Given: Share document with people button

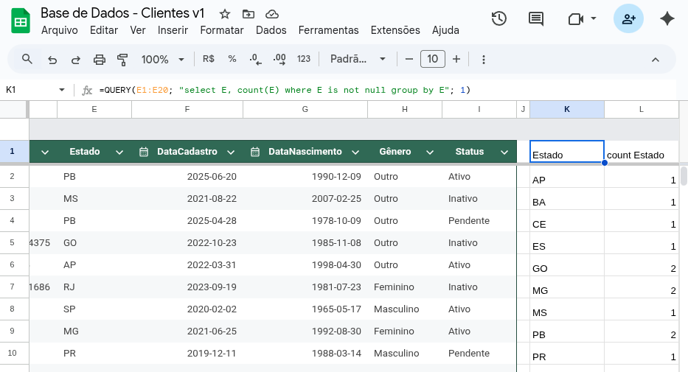Looking at the screenshot, I should point(628,19).
